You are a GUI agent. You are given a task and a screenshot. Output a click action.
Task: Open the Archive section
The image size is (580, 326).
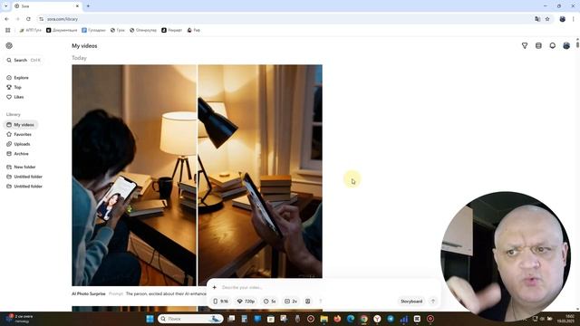17,154
